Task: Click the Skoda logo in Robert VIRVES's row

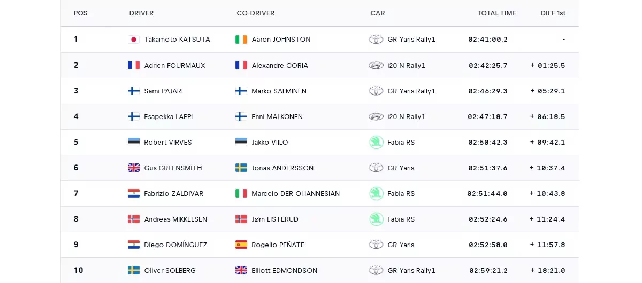Action: click(376, 142)
